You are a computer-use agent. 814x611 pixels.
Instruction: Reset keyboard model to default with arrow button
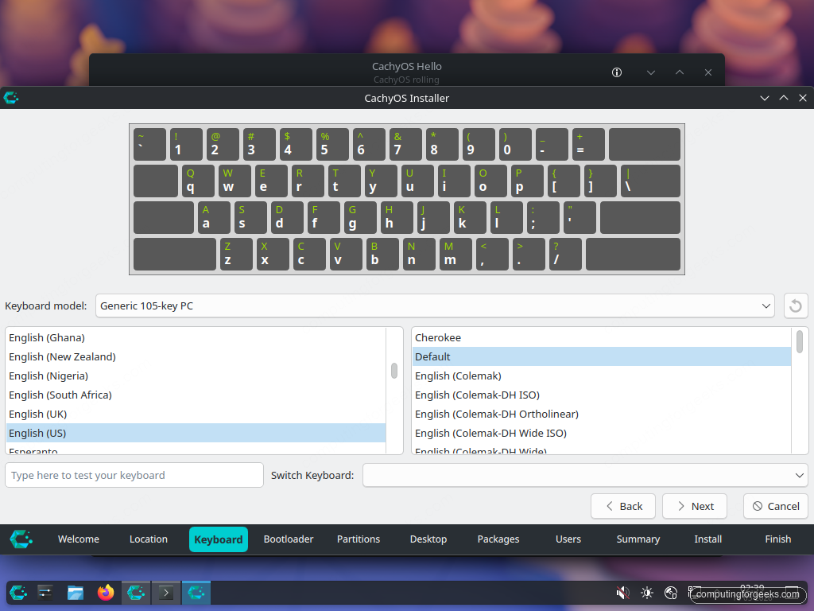[795, 305]
